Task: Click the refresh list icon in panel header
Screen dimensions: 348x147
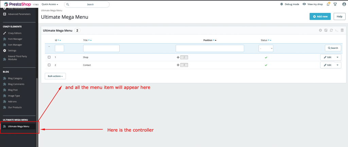Action: 331,30
